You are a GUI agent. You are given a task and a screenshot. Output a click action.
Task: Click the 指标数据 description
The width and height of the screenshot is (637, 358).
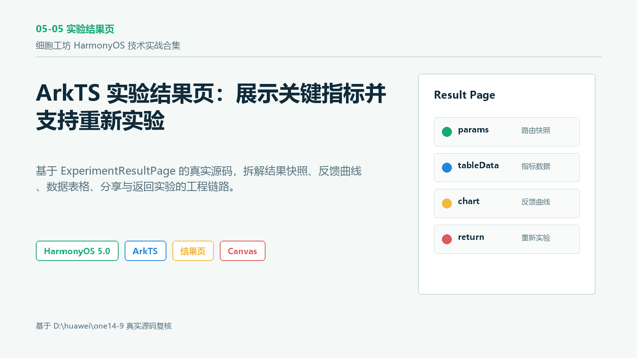point(536,166)
